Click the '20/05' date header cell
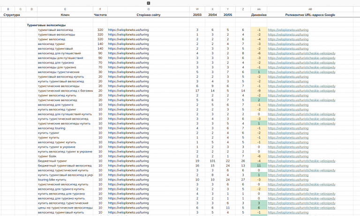The width and height of the screenshot is (360, 216). (x=228, y=15)
